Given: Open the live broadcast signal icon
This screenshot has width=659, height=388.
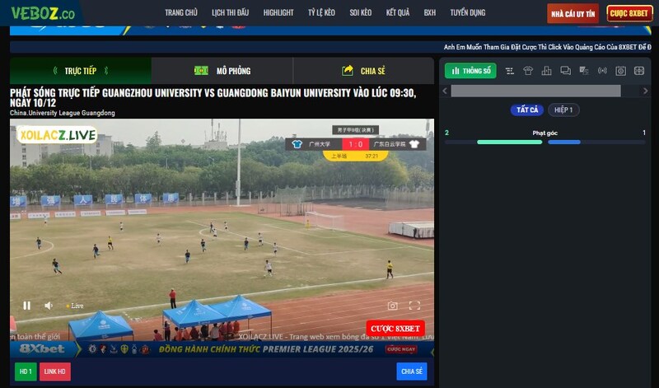Looking at the screenshot, I should click(x=602, y=71).
